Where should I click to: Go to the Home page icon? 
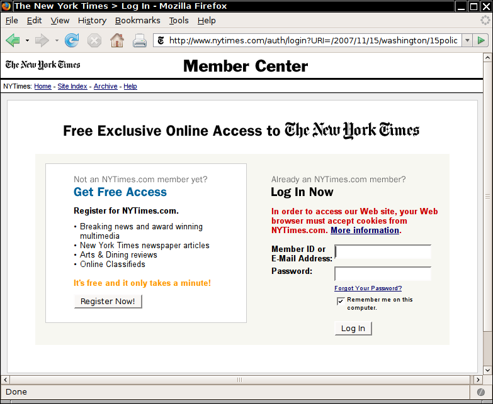tap(116, 41)
